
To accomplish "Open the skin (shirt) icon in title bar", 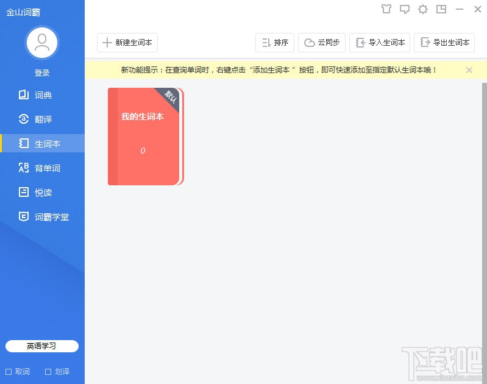I will pos(386,9).
